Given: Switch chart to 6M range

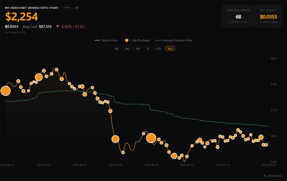Looking at the screenshot, I should pos(138,48).
